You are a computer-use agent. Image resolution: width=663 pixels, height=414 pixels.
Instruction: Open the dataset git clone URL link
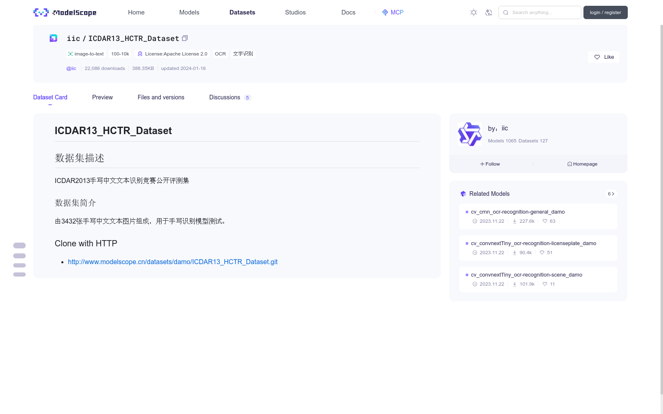[173, 262]
